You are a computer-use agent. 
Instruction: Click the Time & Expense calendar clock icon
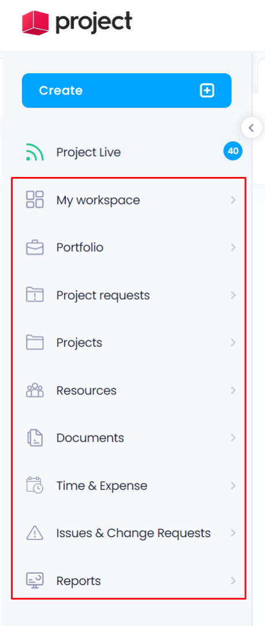point(35,485)
